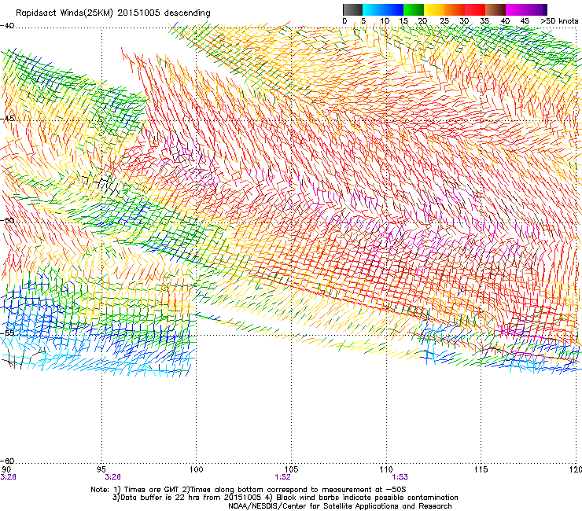Click the '1:52' overpass time label
Screen dimensions: 582x511
[x=282, y=477]
